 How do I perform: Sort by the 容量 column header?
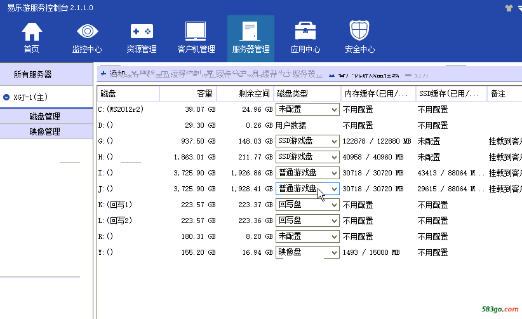point(188,93)
